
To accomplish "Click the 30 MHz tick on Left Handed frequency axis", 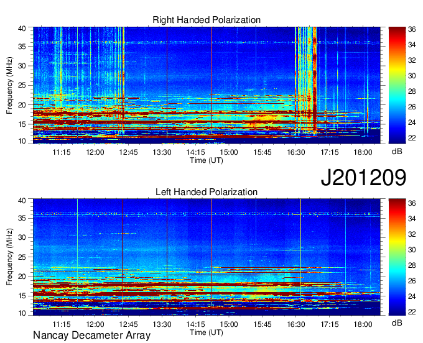I will click(x=22, y=237).
